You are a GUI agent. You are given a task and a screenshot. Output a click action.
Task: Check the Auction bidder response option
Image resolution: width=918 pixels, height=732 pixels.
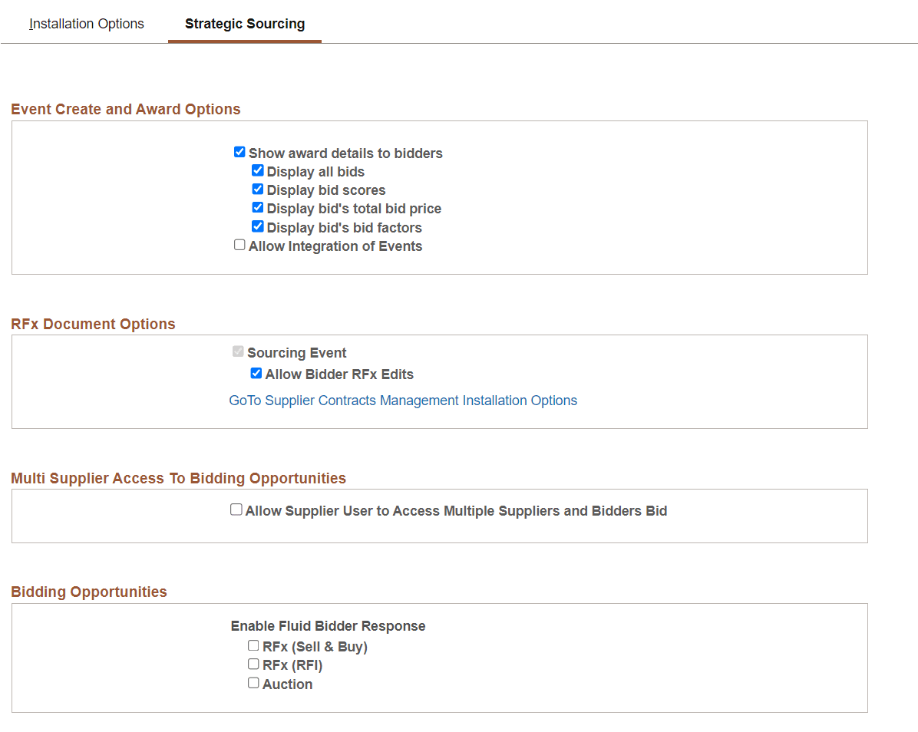(253, 682)
